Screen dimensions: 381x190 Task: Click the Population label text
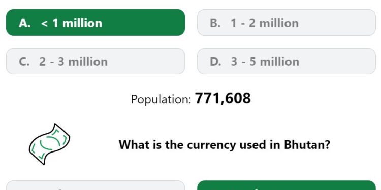[162, 99]
